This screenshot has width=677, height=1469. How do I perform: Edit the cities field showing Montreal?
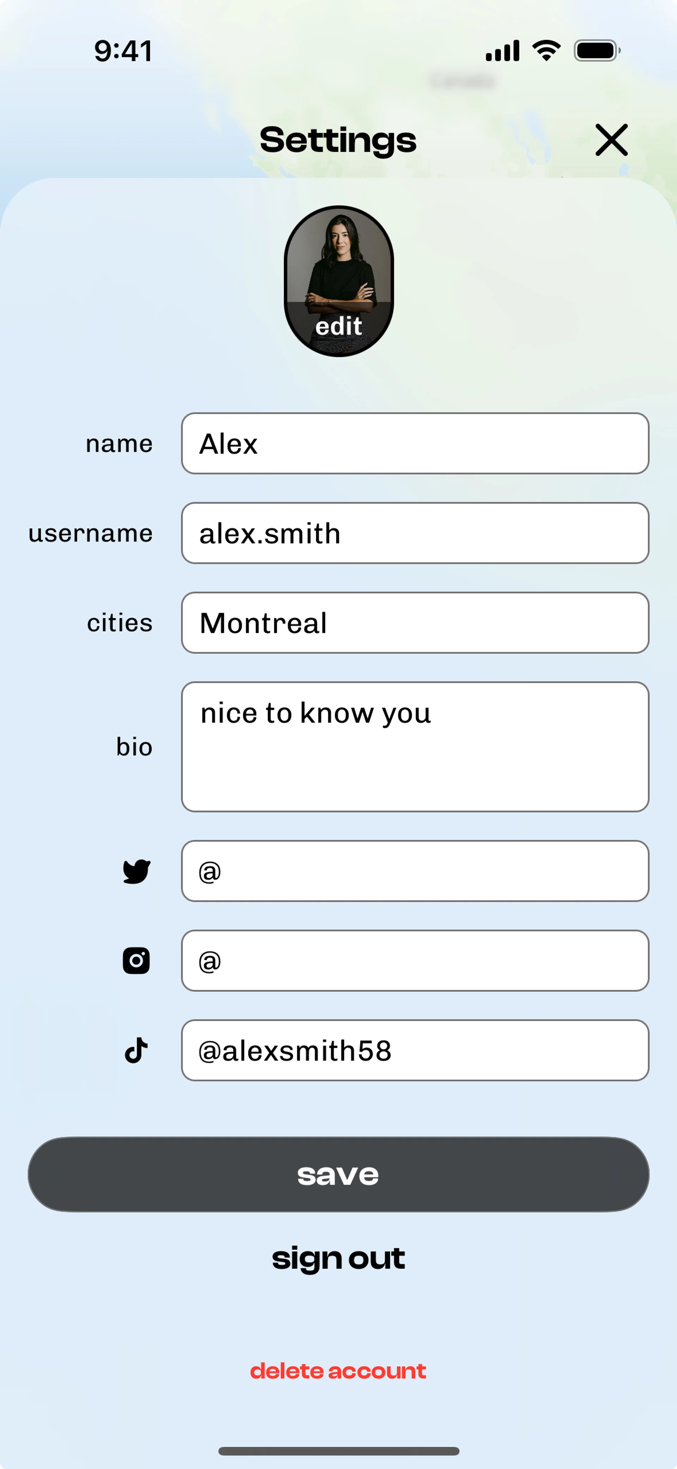point(415,623)
